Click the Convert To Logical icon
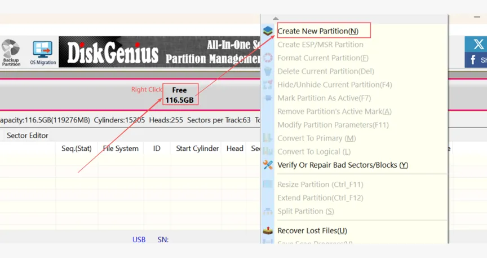Viewport: 487px width, 258px height. click(x=267, y=151)
